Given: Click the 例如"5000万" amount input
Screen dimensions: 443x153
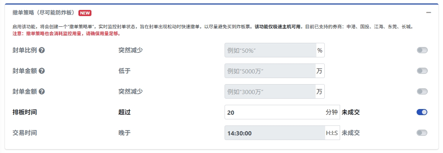Looking at the screenshot, I should [x=270, y=71].
